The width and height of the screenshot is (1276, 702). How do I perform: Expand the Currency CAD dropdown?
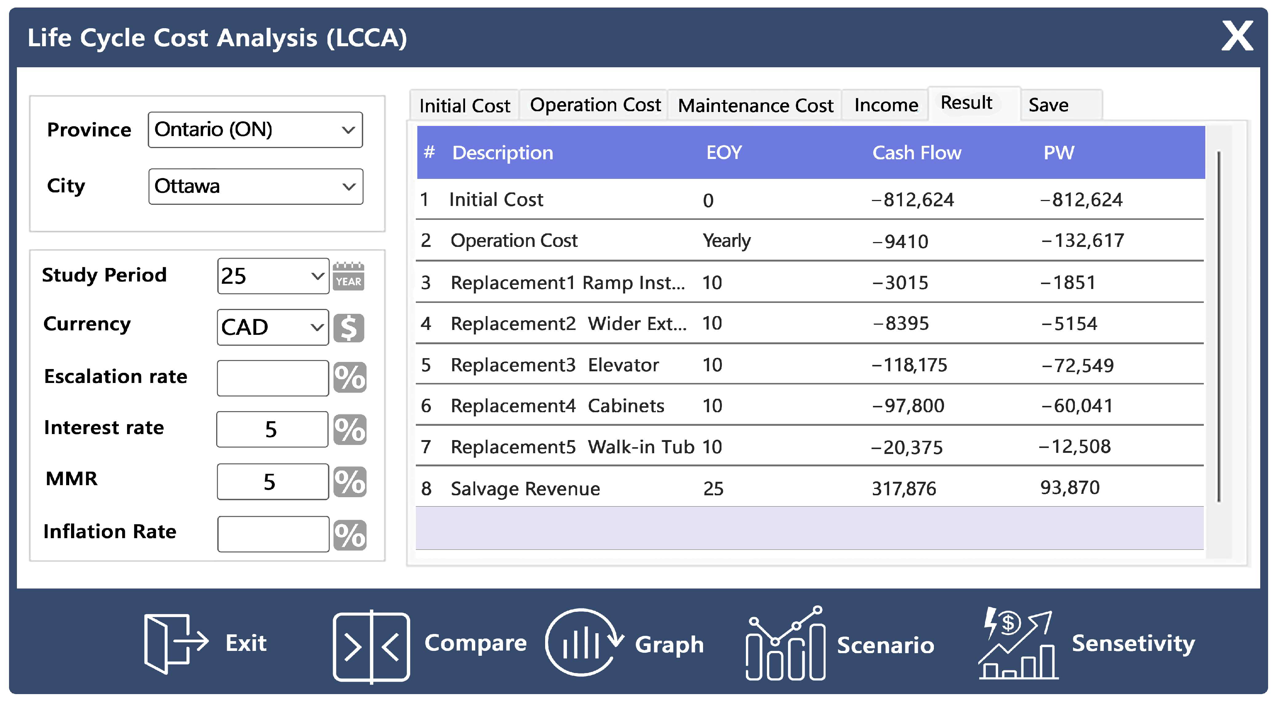point(273,327)
